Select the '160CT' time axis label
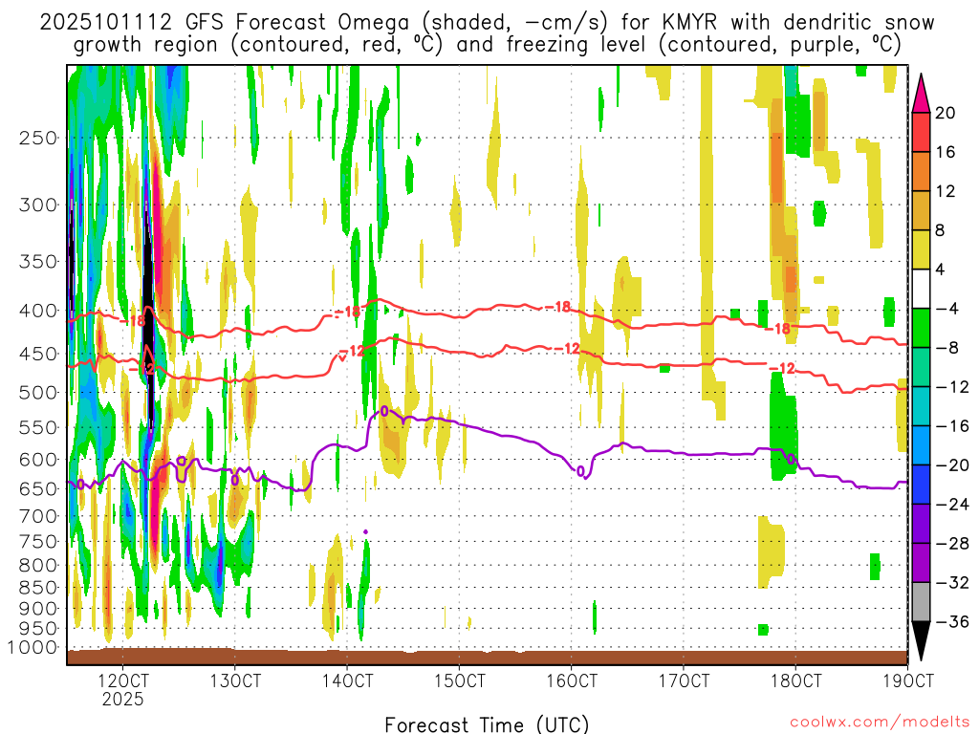Viewport: 979px width, 734px height. pyautogui.click(x=572, y=680)
